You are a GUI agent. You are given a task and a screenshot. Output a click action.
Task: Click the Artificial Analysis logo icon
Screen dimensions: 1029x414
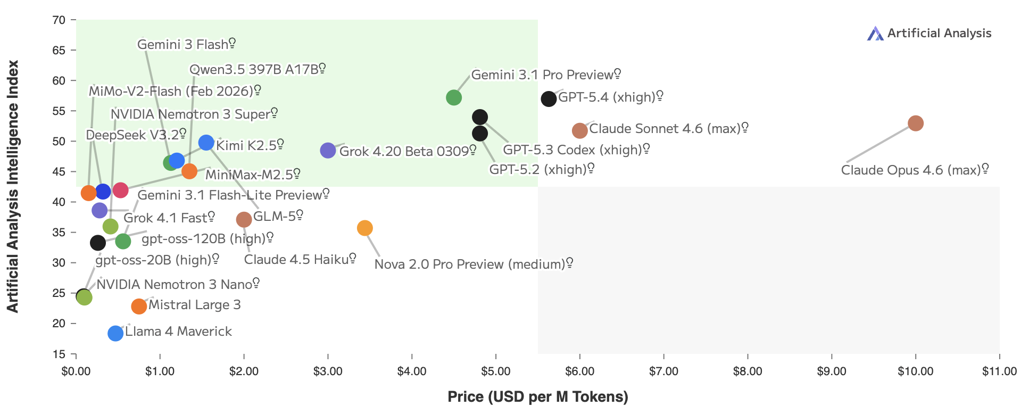coord(875,34)
